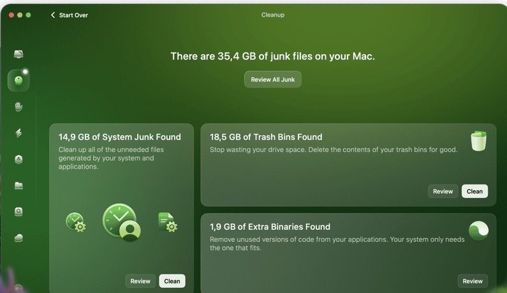Click '14,9 GB of System Junk Found' heading

pyautogui.click(x=120, y=137)
